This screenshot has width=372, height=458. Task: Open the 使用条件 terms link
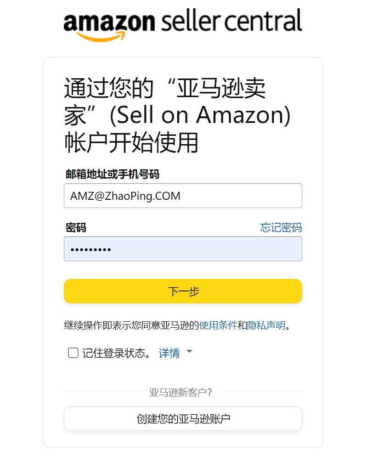tap(218, 325)
